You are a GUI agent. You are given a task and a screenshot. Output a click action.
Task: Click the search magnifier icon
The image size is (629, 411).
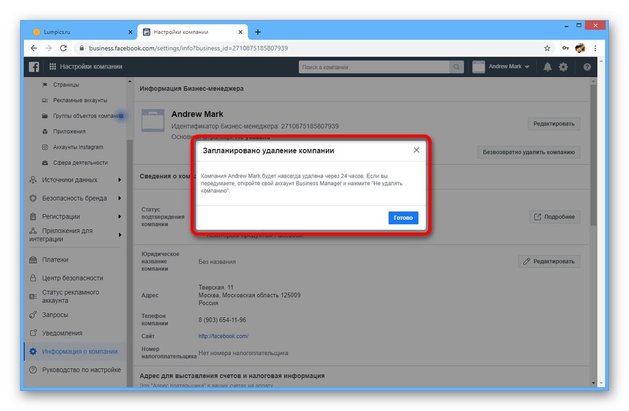tap(457, 67)
